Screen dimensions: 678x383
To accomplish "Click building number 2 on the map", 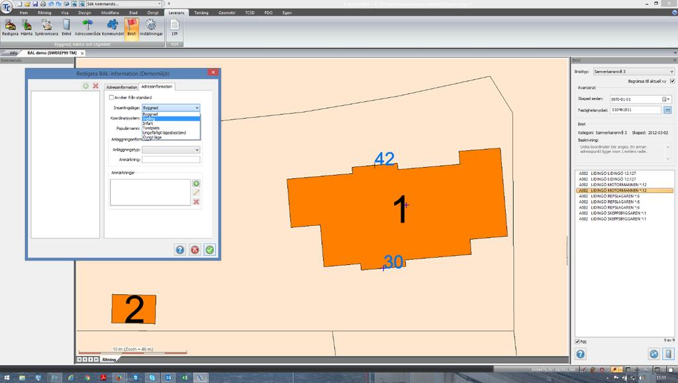I will [x=134, y=309].
